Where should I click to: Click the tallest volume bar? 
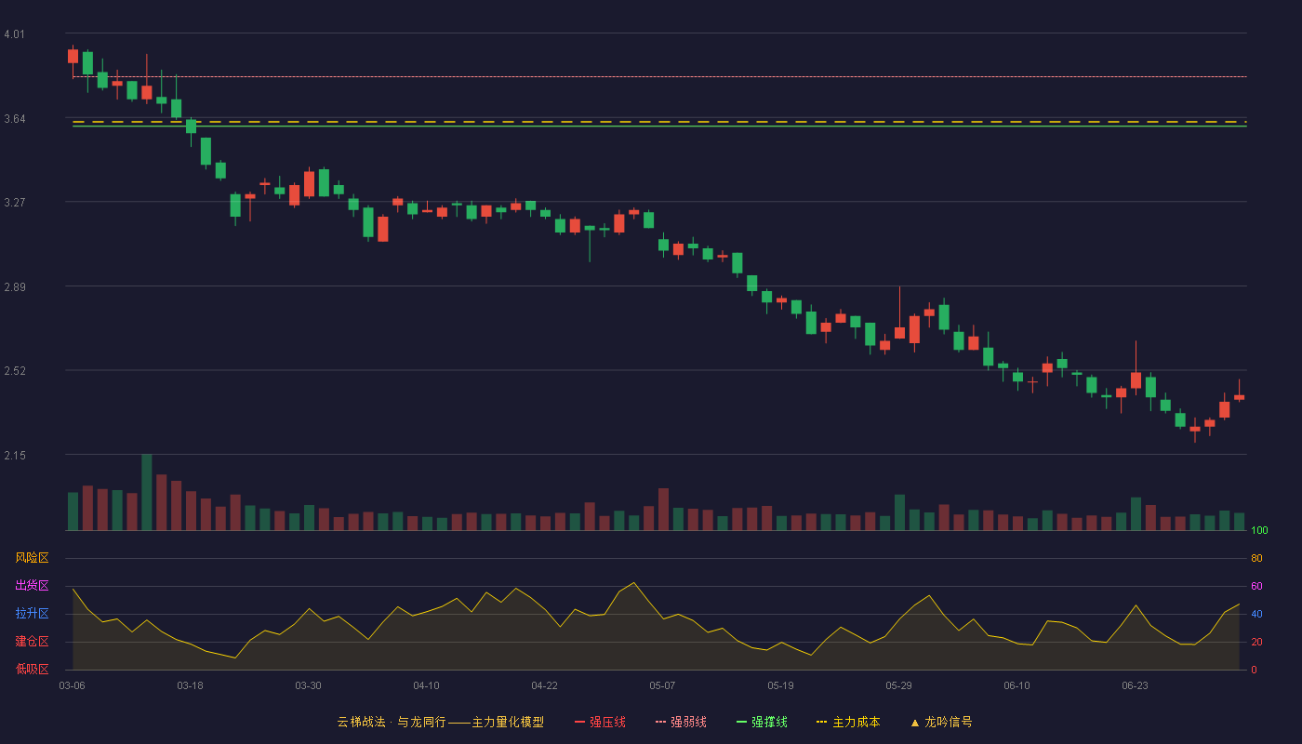pos(146,492)
